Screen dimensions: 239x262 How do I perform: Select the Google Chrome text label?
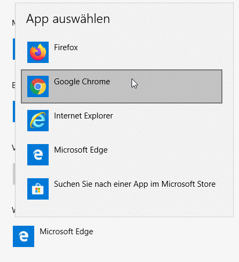(82, 82)
